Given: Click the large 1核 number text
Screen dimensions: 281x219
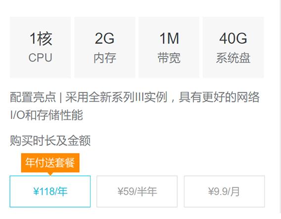Looking at the screenshot, I should (41, 39).
